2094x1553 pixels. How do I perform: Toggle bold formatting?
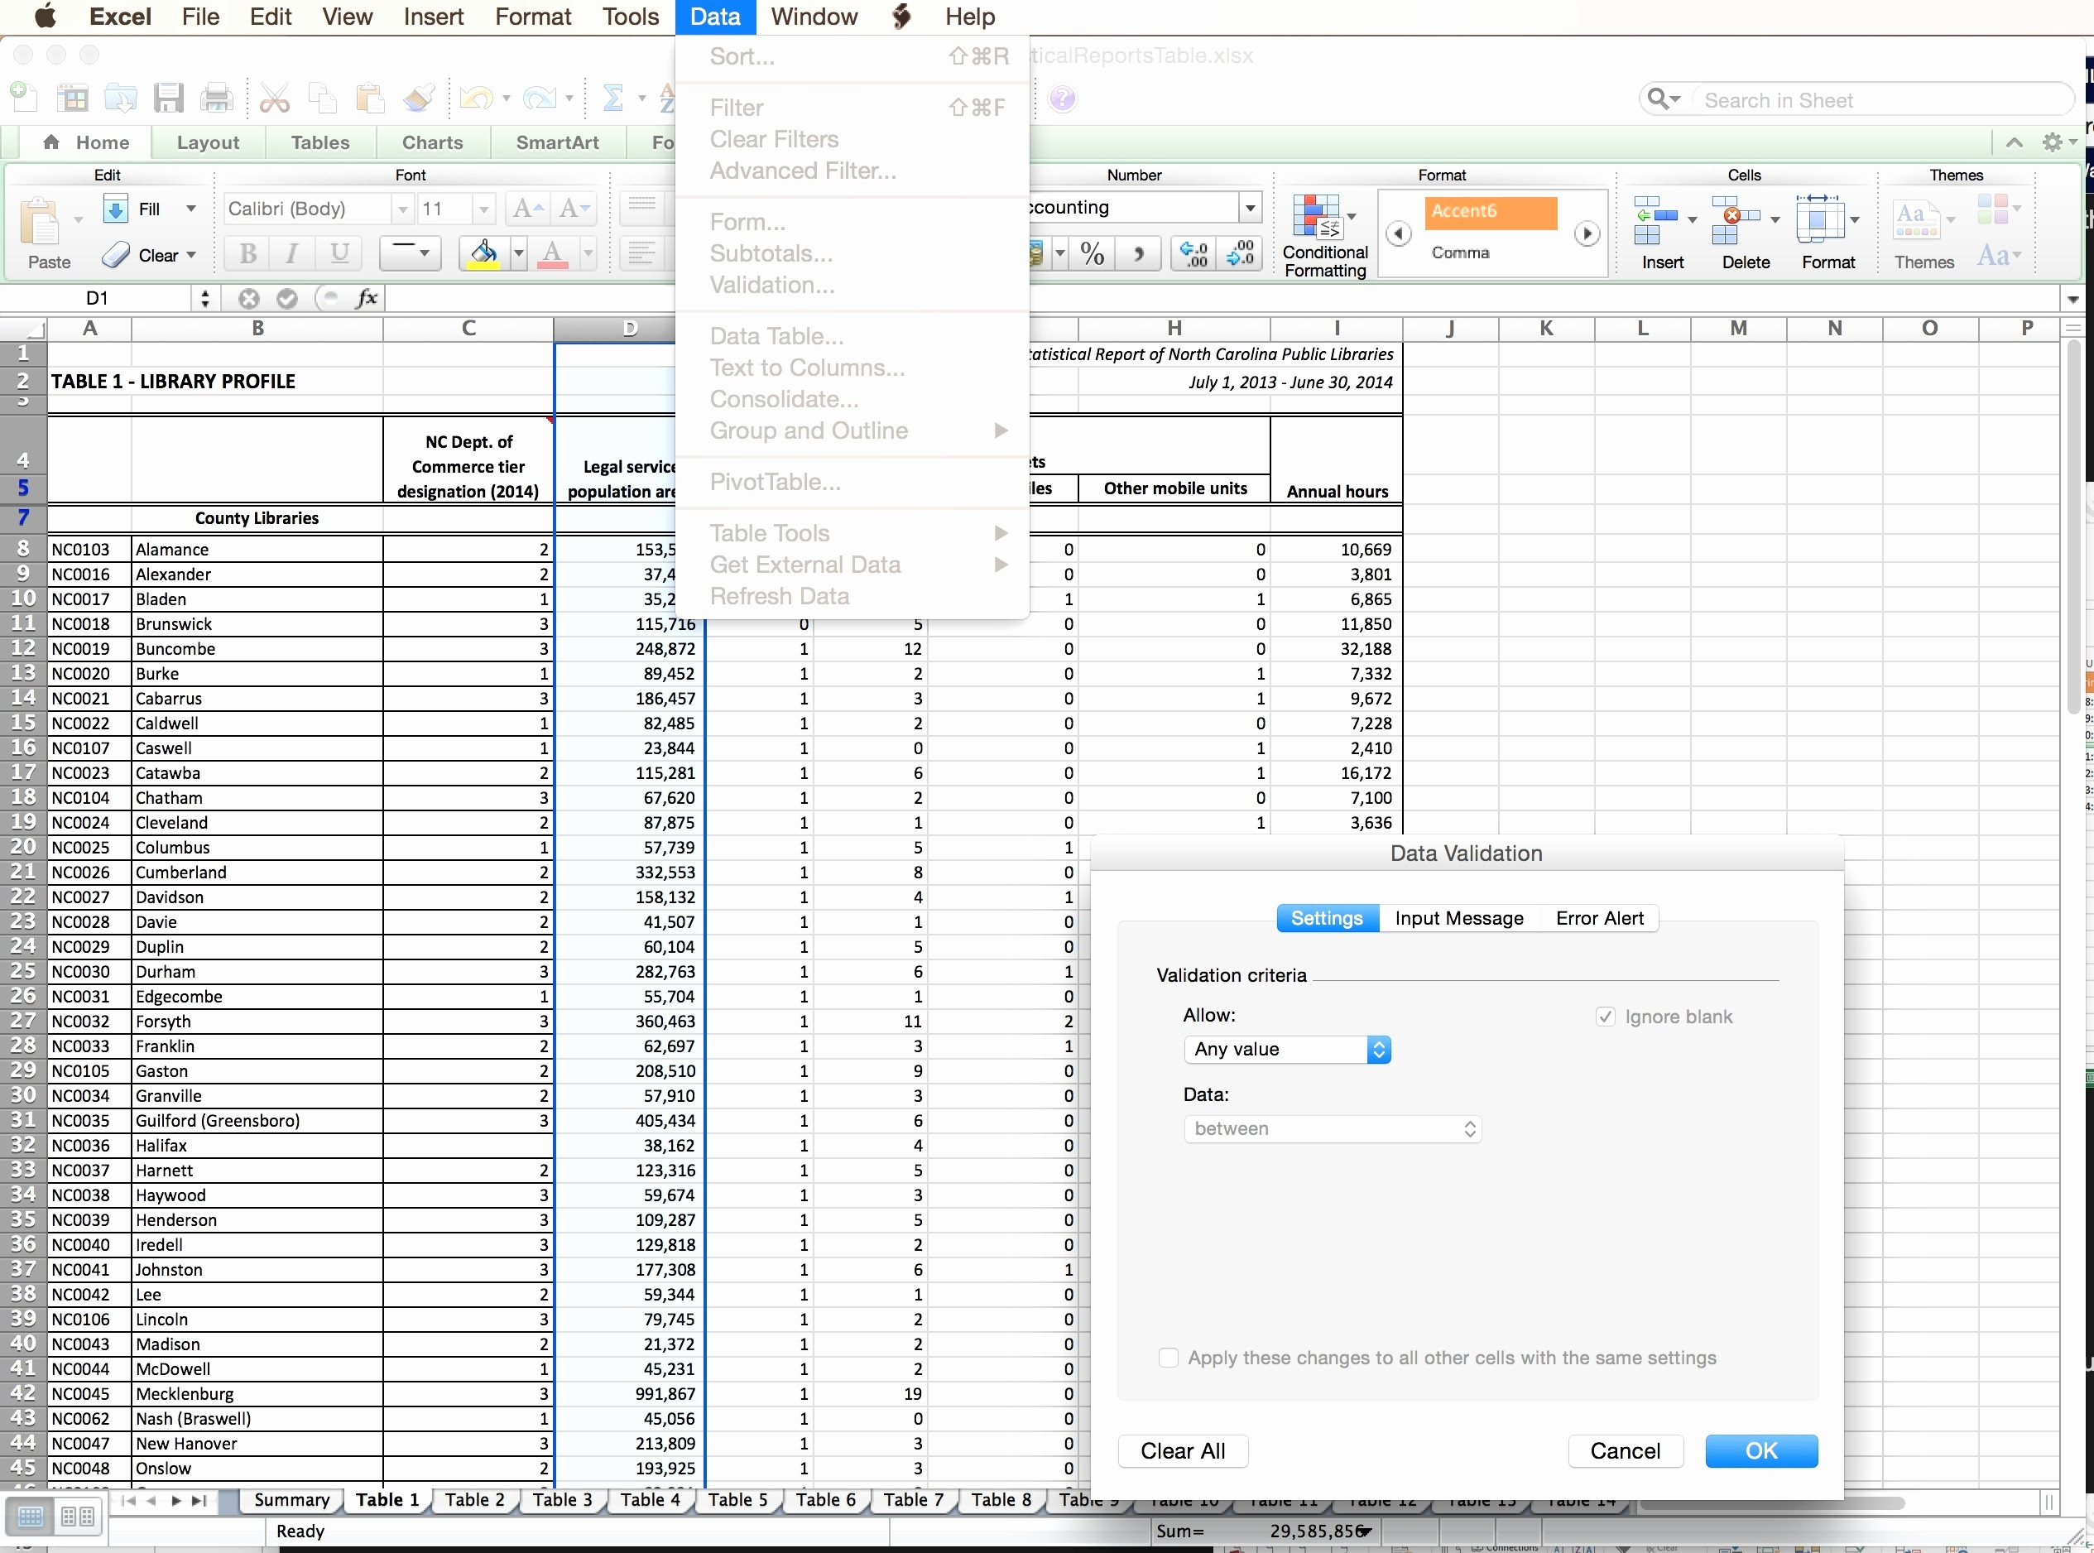pos(247,252)
